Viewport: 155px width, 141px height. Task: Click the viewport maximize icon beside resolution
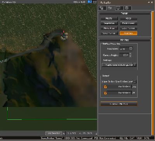point(95,2)
